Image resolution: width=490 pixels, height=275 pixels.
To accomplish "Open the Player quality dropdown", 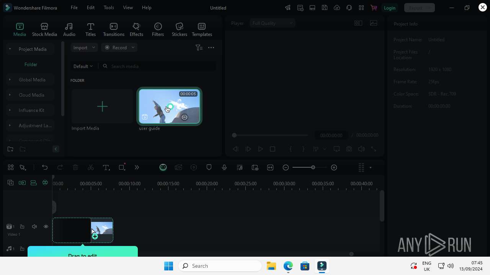I will pos(273,23).
